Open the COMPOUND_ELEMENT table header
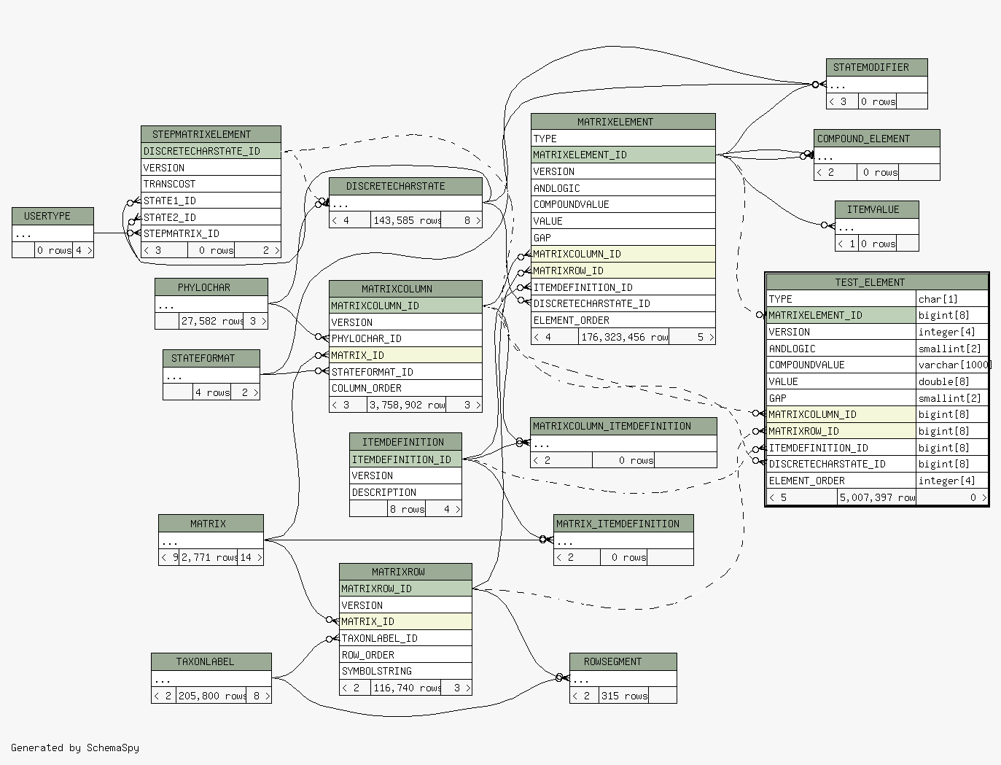 877,139
